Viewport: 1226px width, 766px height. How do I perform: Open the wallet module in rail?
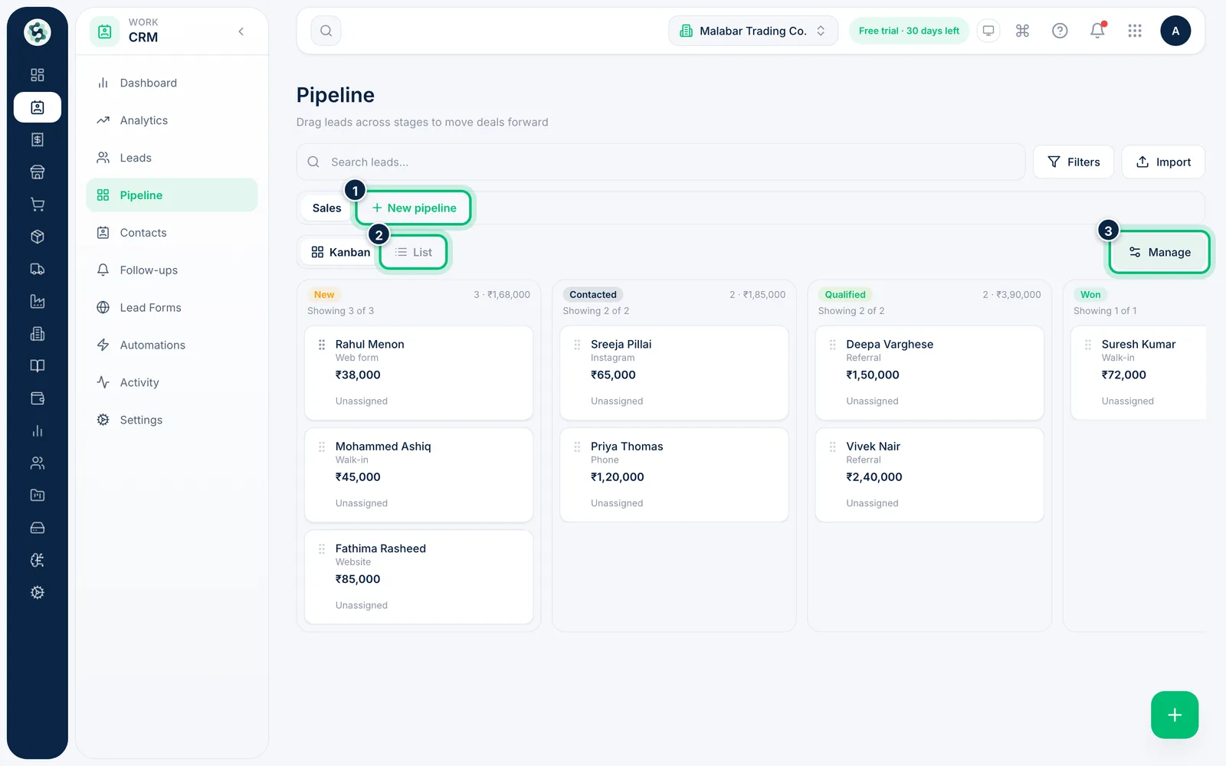coord(38,398)
